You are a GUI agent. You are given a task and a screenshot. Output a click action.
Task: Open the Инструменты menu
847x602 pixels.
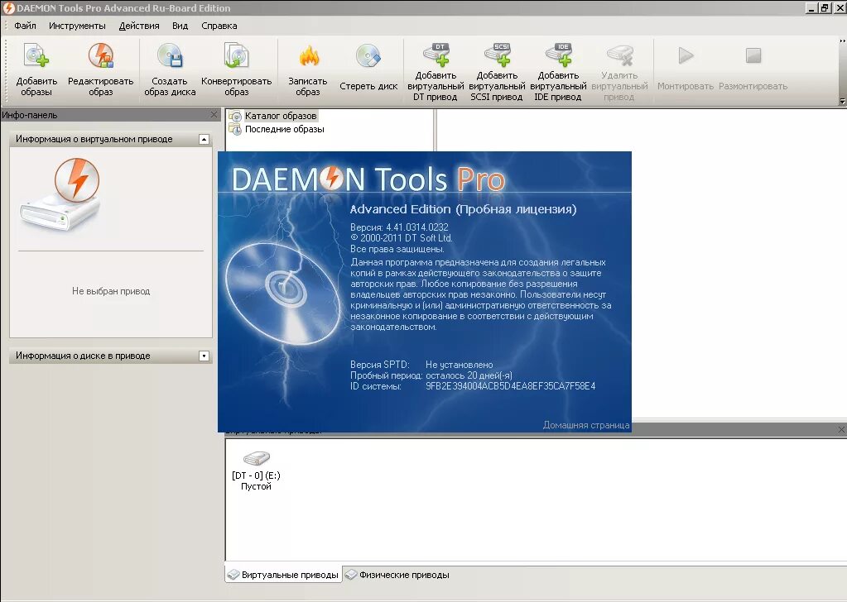click(x=77, y=26)
